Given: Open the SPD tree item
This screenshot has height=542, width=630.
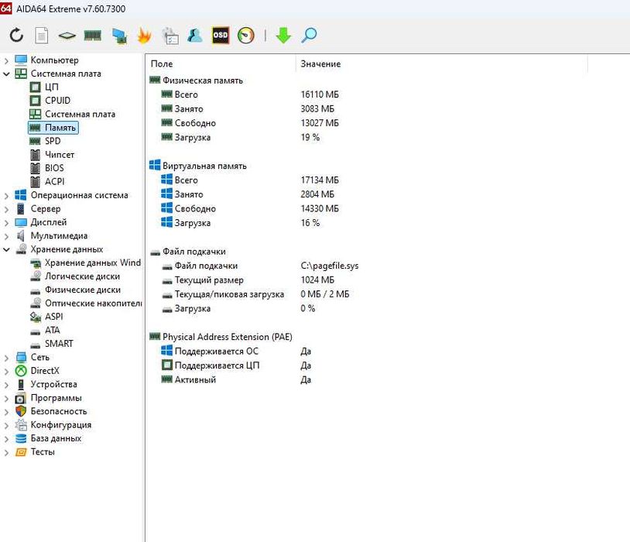Looking at the screenshot, I should point(53,141).
